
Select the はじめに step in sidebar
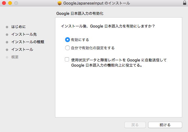click(x=19, y=27)
